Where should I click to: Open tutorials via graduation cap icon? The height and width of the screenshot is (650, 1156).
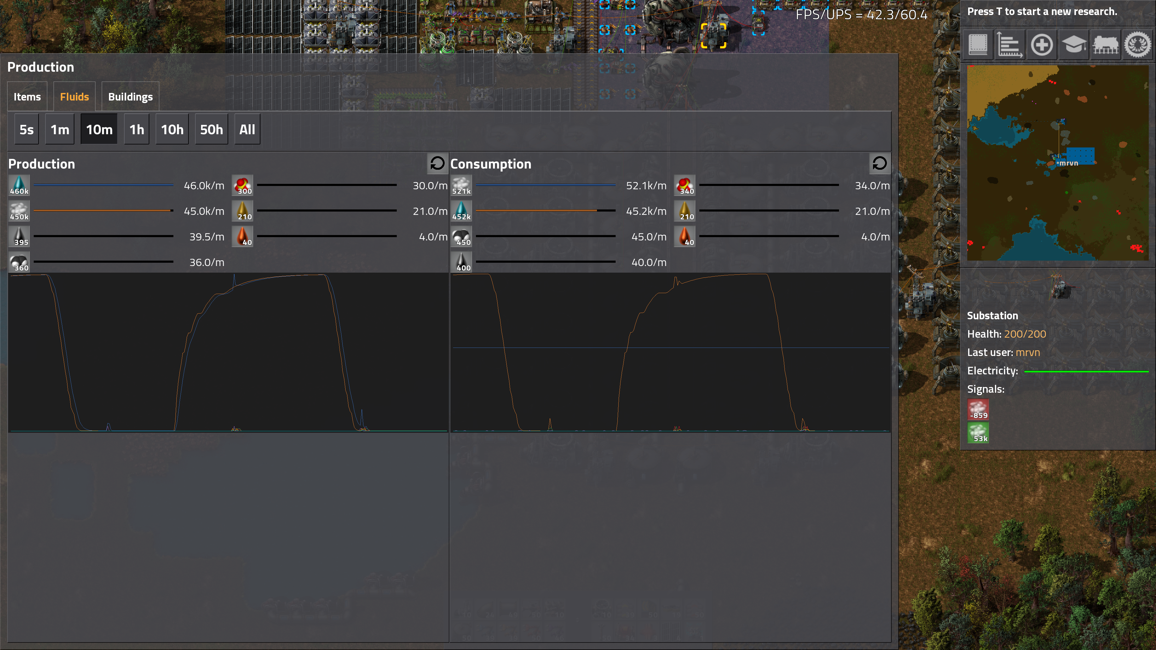[x=1074, y=45]
